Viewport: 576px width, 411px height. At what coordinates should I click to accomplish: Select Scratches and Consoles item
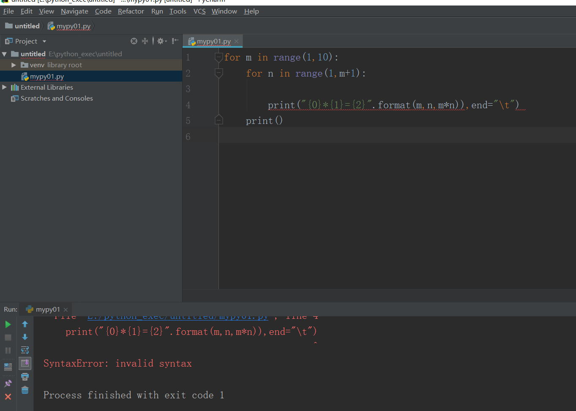click(x=57, y=98)
